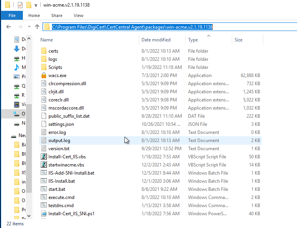Open the File menu
Image resolution: width=297 pixels, height=228 pixels.
pos(12,15)
